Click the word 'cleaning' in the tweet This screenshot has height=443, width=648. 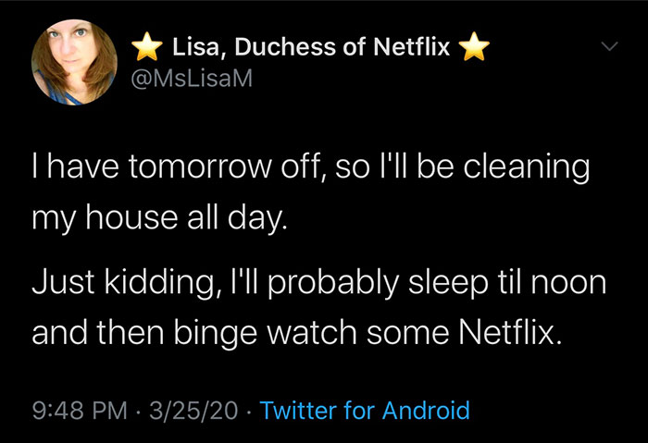(526, 166)
